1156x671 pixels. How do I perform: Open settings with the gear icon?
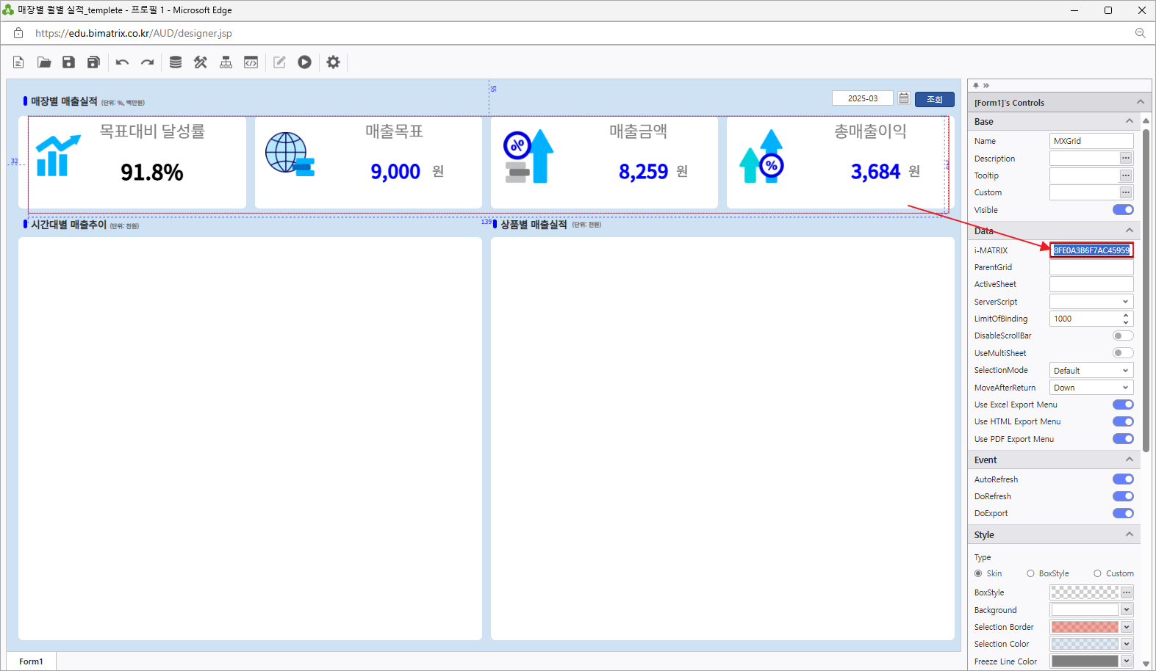click(x=333, y=62)
